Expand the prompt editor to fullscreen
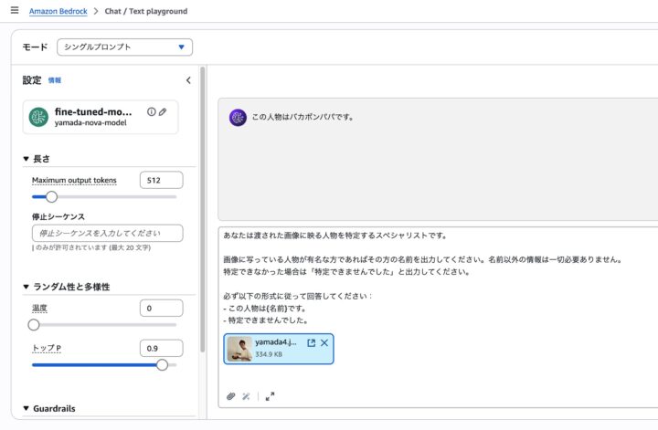The image size is (658, 430). 270,396
